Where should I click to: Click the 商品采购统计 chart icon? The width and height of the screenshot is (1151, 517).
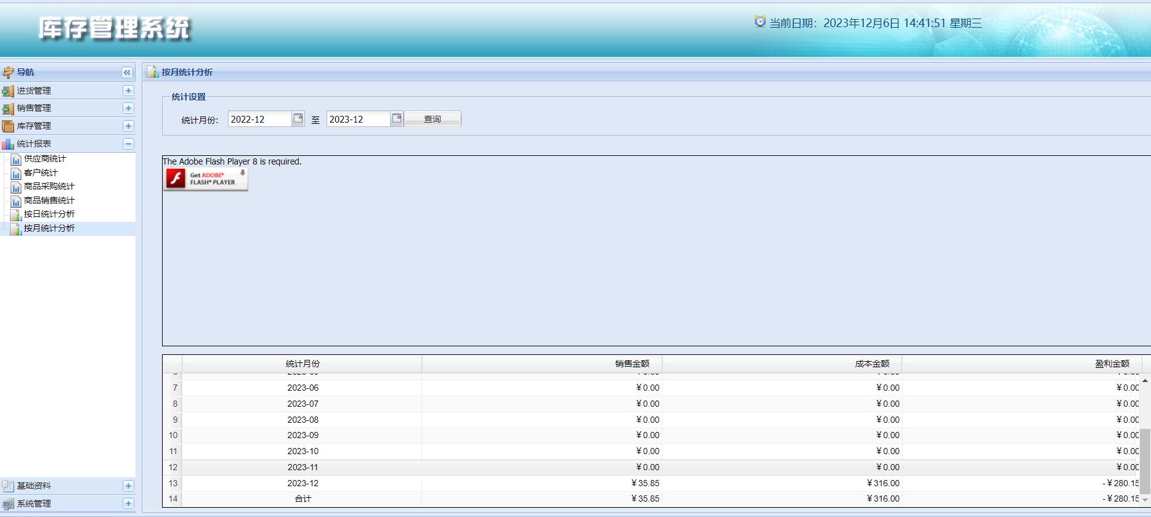[17, 187]
